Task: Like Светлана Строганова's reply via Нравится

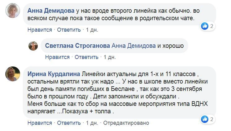Action: point(57,57)
